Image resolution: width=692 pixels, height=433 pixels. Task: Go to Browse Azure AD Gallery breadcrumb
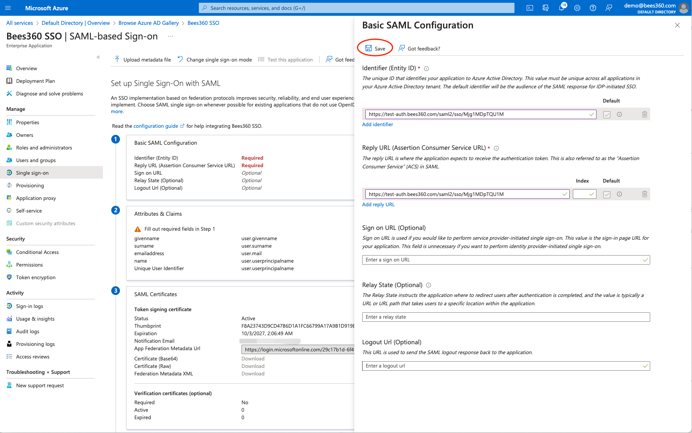point(149,23)
